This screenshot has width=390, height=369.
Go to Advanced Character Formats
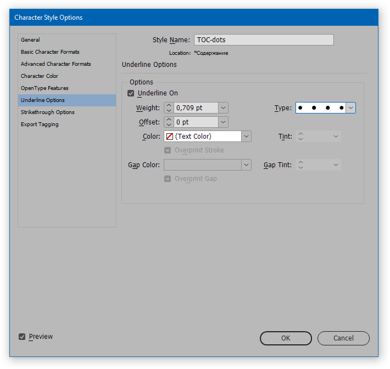pyautogui.click(x=67, y=64)
